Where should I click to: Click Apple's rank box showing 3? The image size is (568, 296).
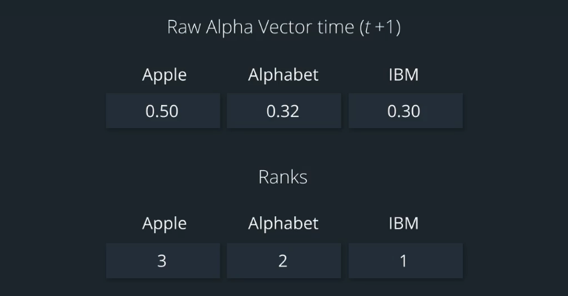tap(163, 260)
